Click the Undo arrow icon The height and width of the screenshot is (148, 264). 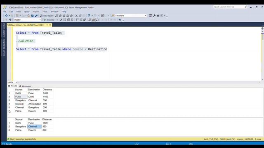click(x=89, y=16)
